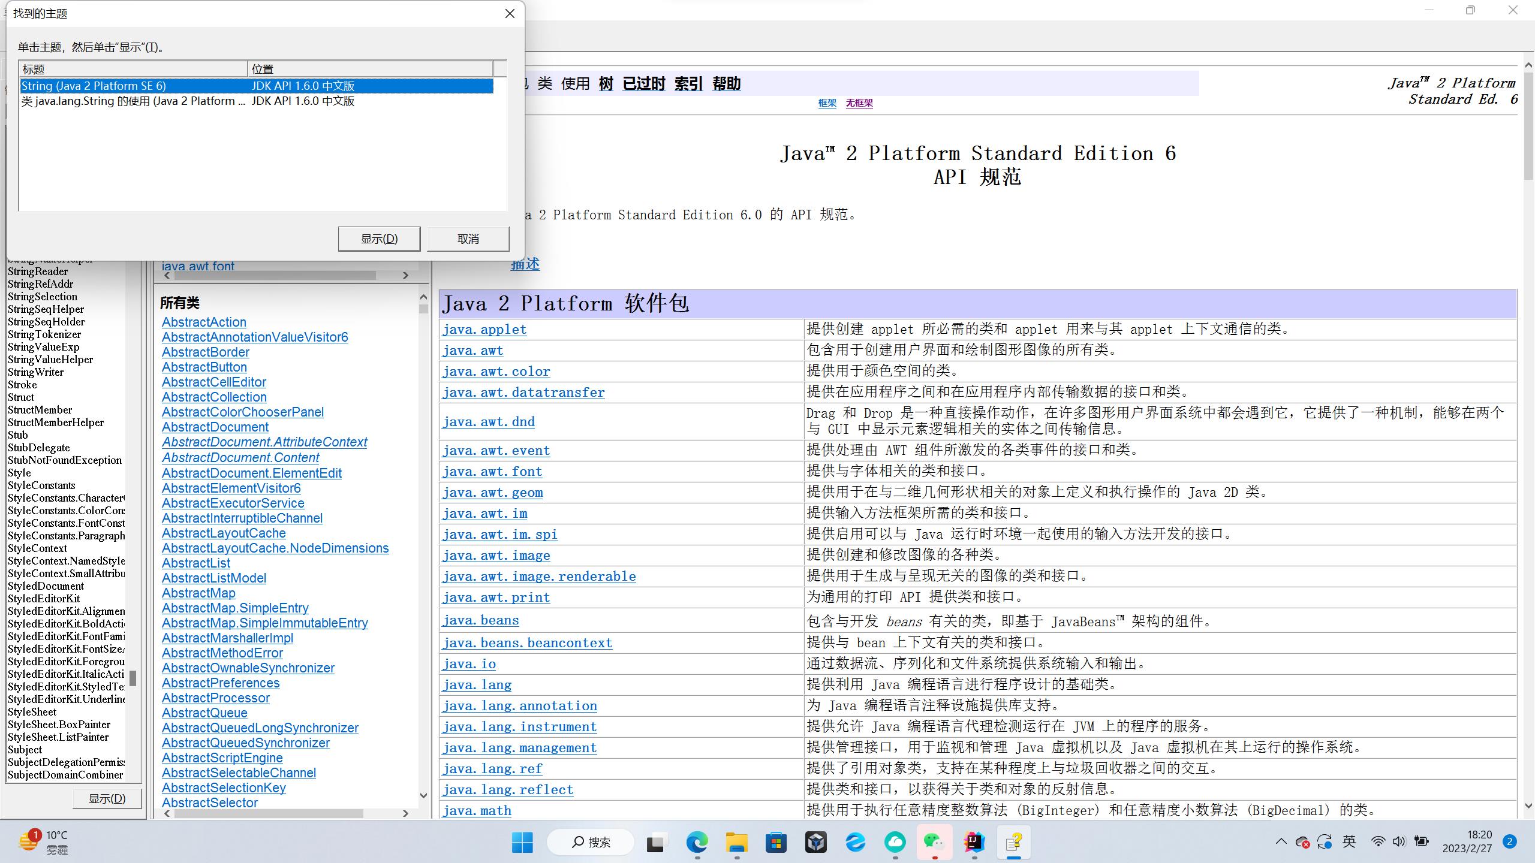Open the AbstractAction class link
Image resolution: width=1535 pixels, height=863 pixels.
pos(204,322)
